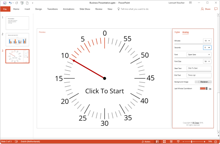Click zoom slider handle in status bar
Viewport: 220px width, 144px height.
coord(191,141)
